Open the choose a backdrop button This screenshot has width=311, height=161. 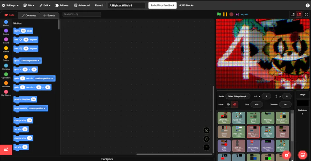(x=302, y=155)
